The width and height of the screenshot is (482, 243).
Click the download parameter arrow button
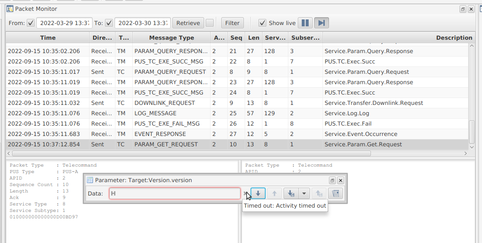[258, 193]
